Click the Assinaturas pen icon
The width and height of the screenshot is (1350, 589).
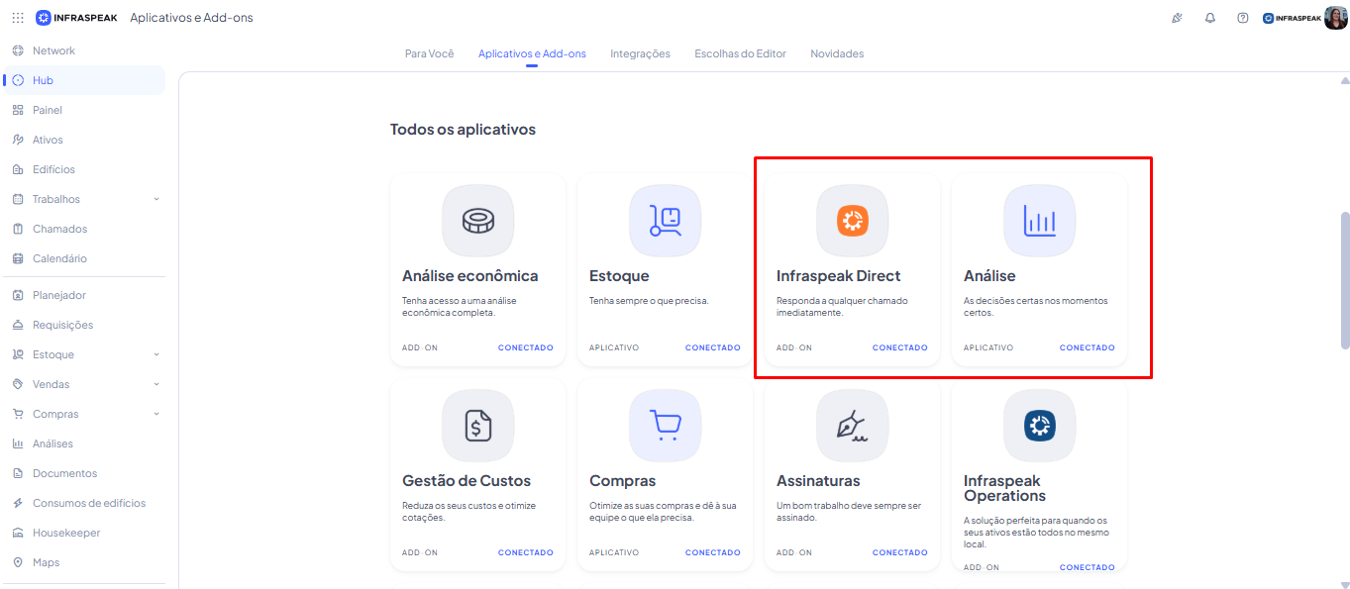(x=852, y=426)
